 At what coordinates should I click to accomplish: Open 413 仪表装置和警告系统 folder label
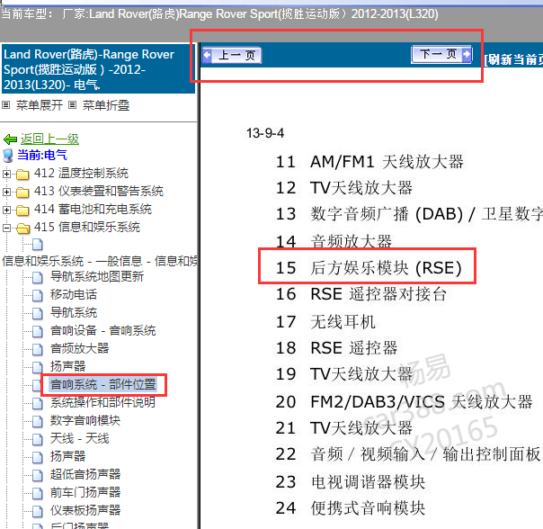99,191
